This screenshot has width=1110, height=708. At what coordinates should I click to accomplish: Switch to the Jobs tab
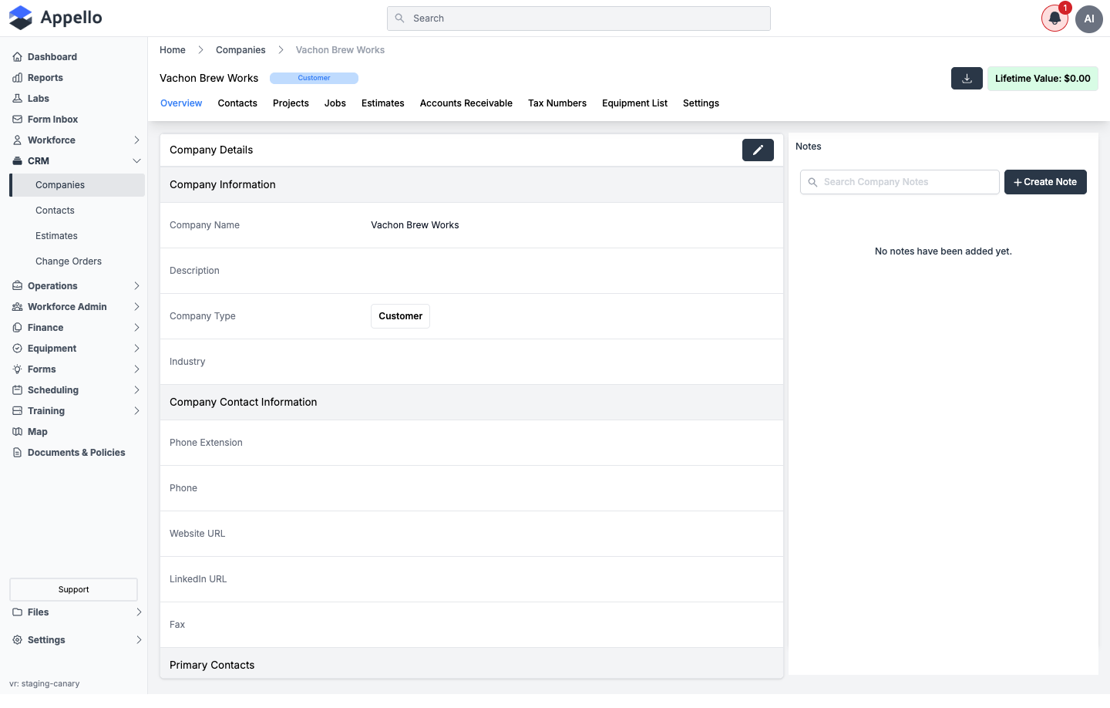335,103
